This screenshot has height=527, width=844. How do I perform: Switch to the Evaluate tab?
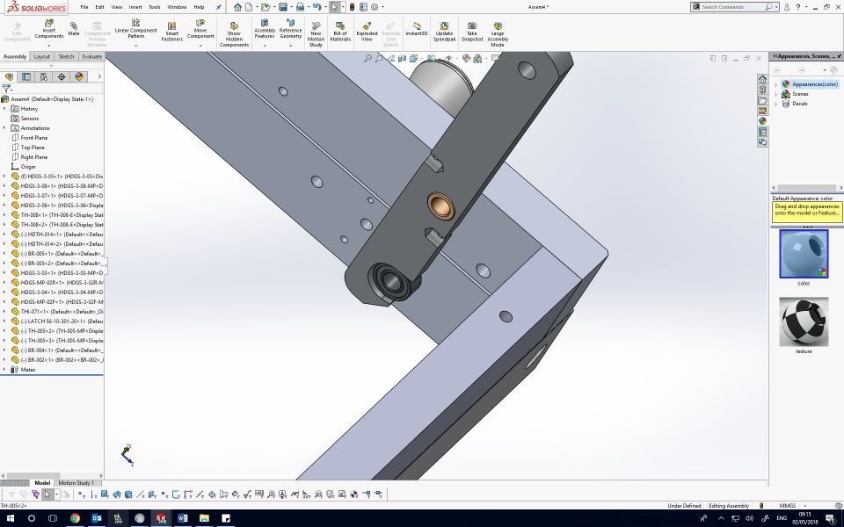(91, 56)
